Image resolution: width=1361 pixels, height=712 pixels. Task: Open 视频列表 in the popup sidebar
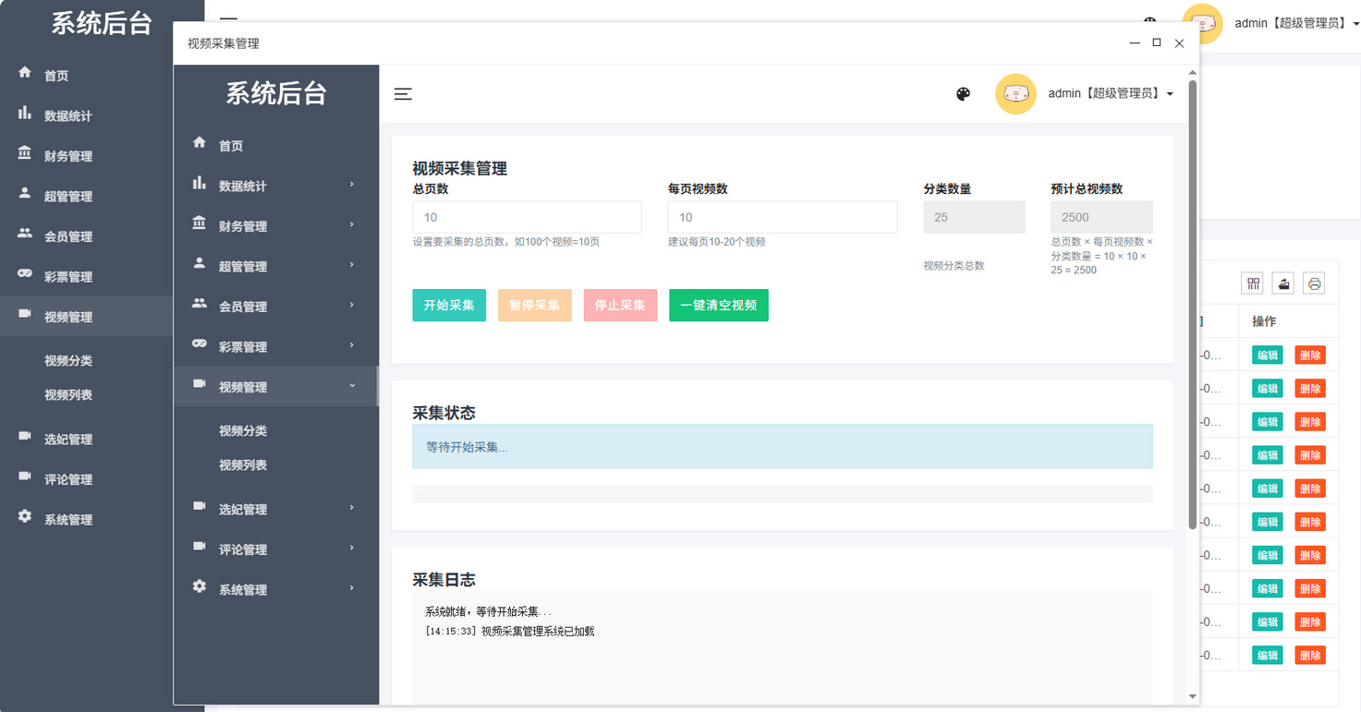tap(243, 465)
